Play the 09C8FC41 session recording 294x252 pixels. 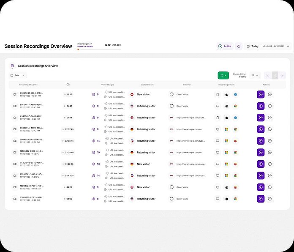[x=261, y=94]
